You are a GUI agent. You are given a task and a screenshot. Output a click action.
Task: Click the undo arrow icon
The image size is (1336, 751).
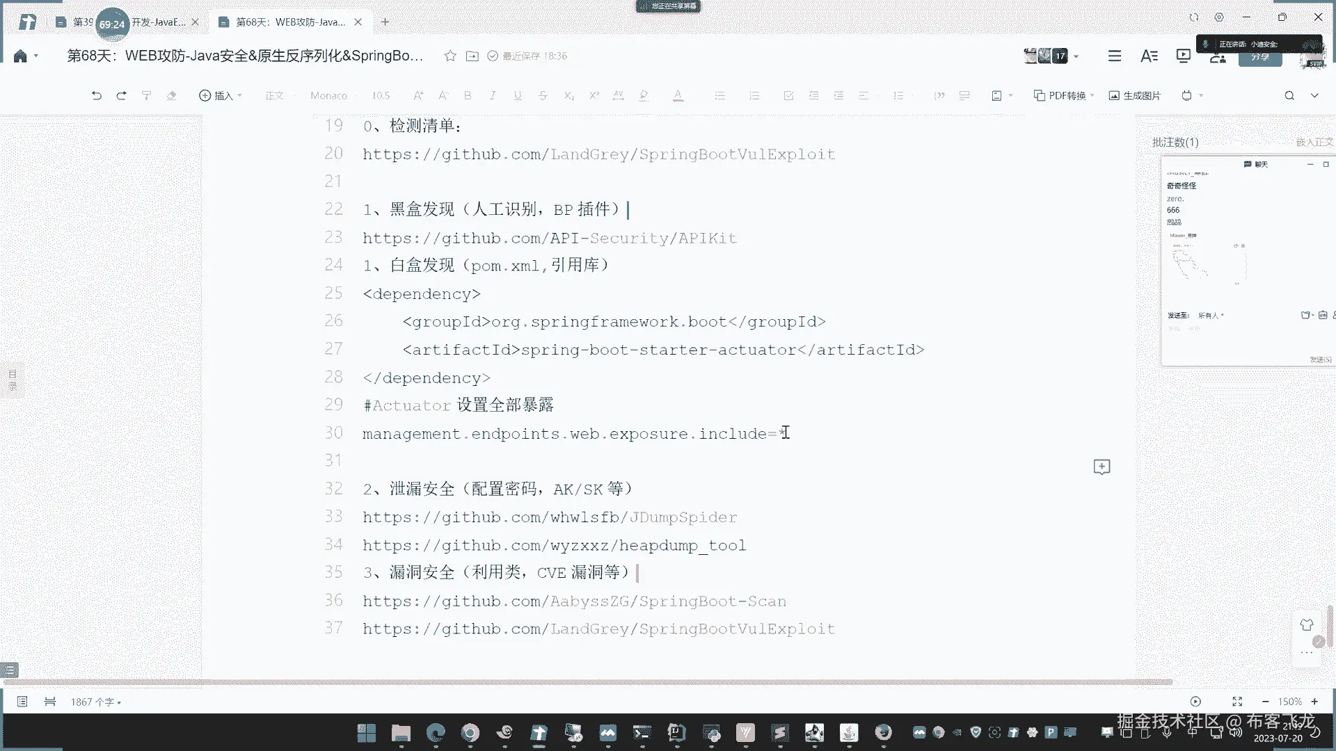pos(96,95)
